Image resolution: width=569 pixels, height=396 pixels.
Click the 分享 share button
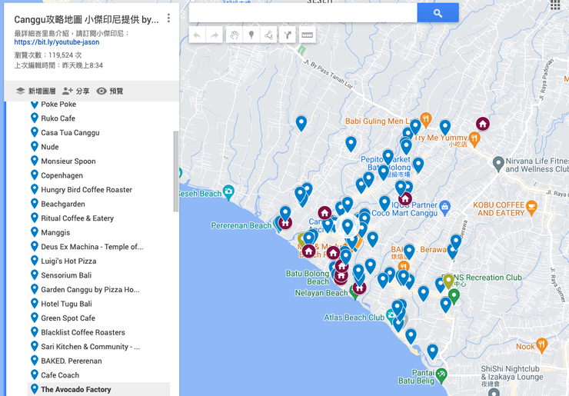pyautogui.click(x=76, y=91)
